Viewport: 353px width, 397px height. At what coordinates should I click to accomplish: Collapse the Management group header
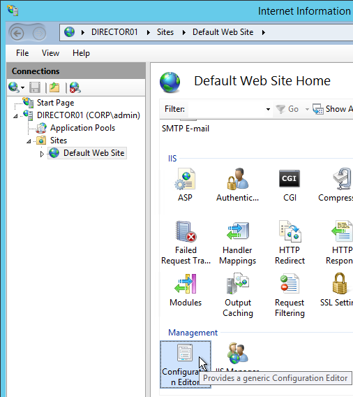coord(193,333)
